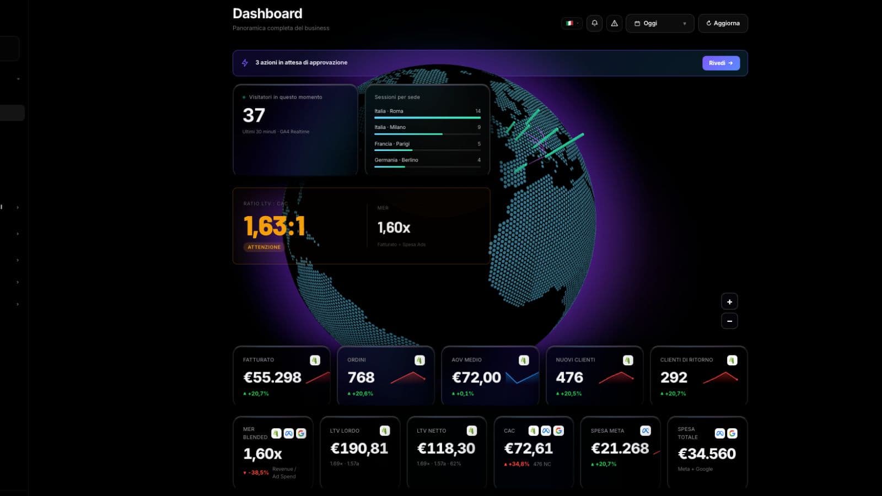Click the Google icon on Spesa Totale card

coord(732,433)
